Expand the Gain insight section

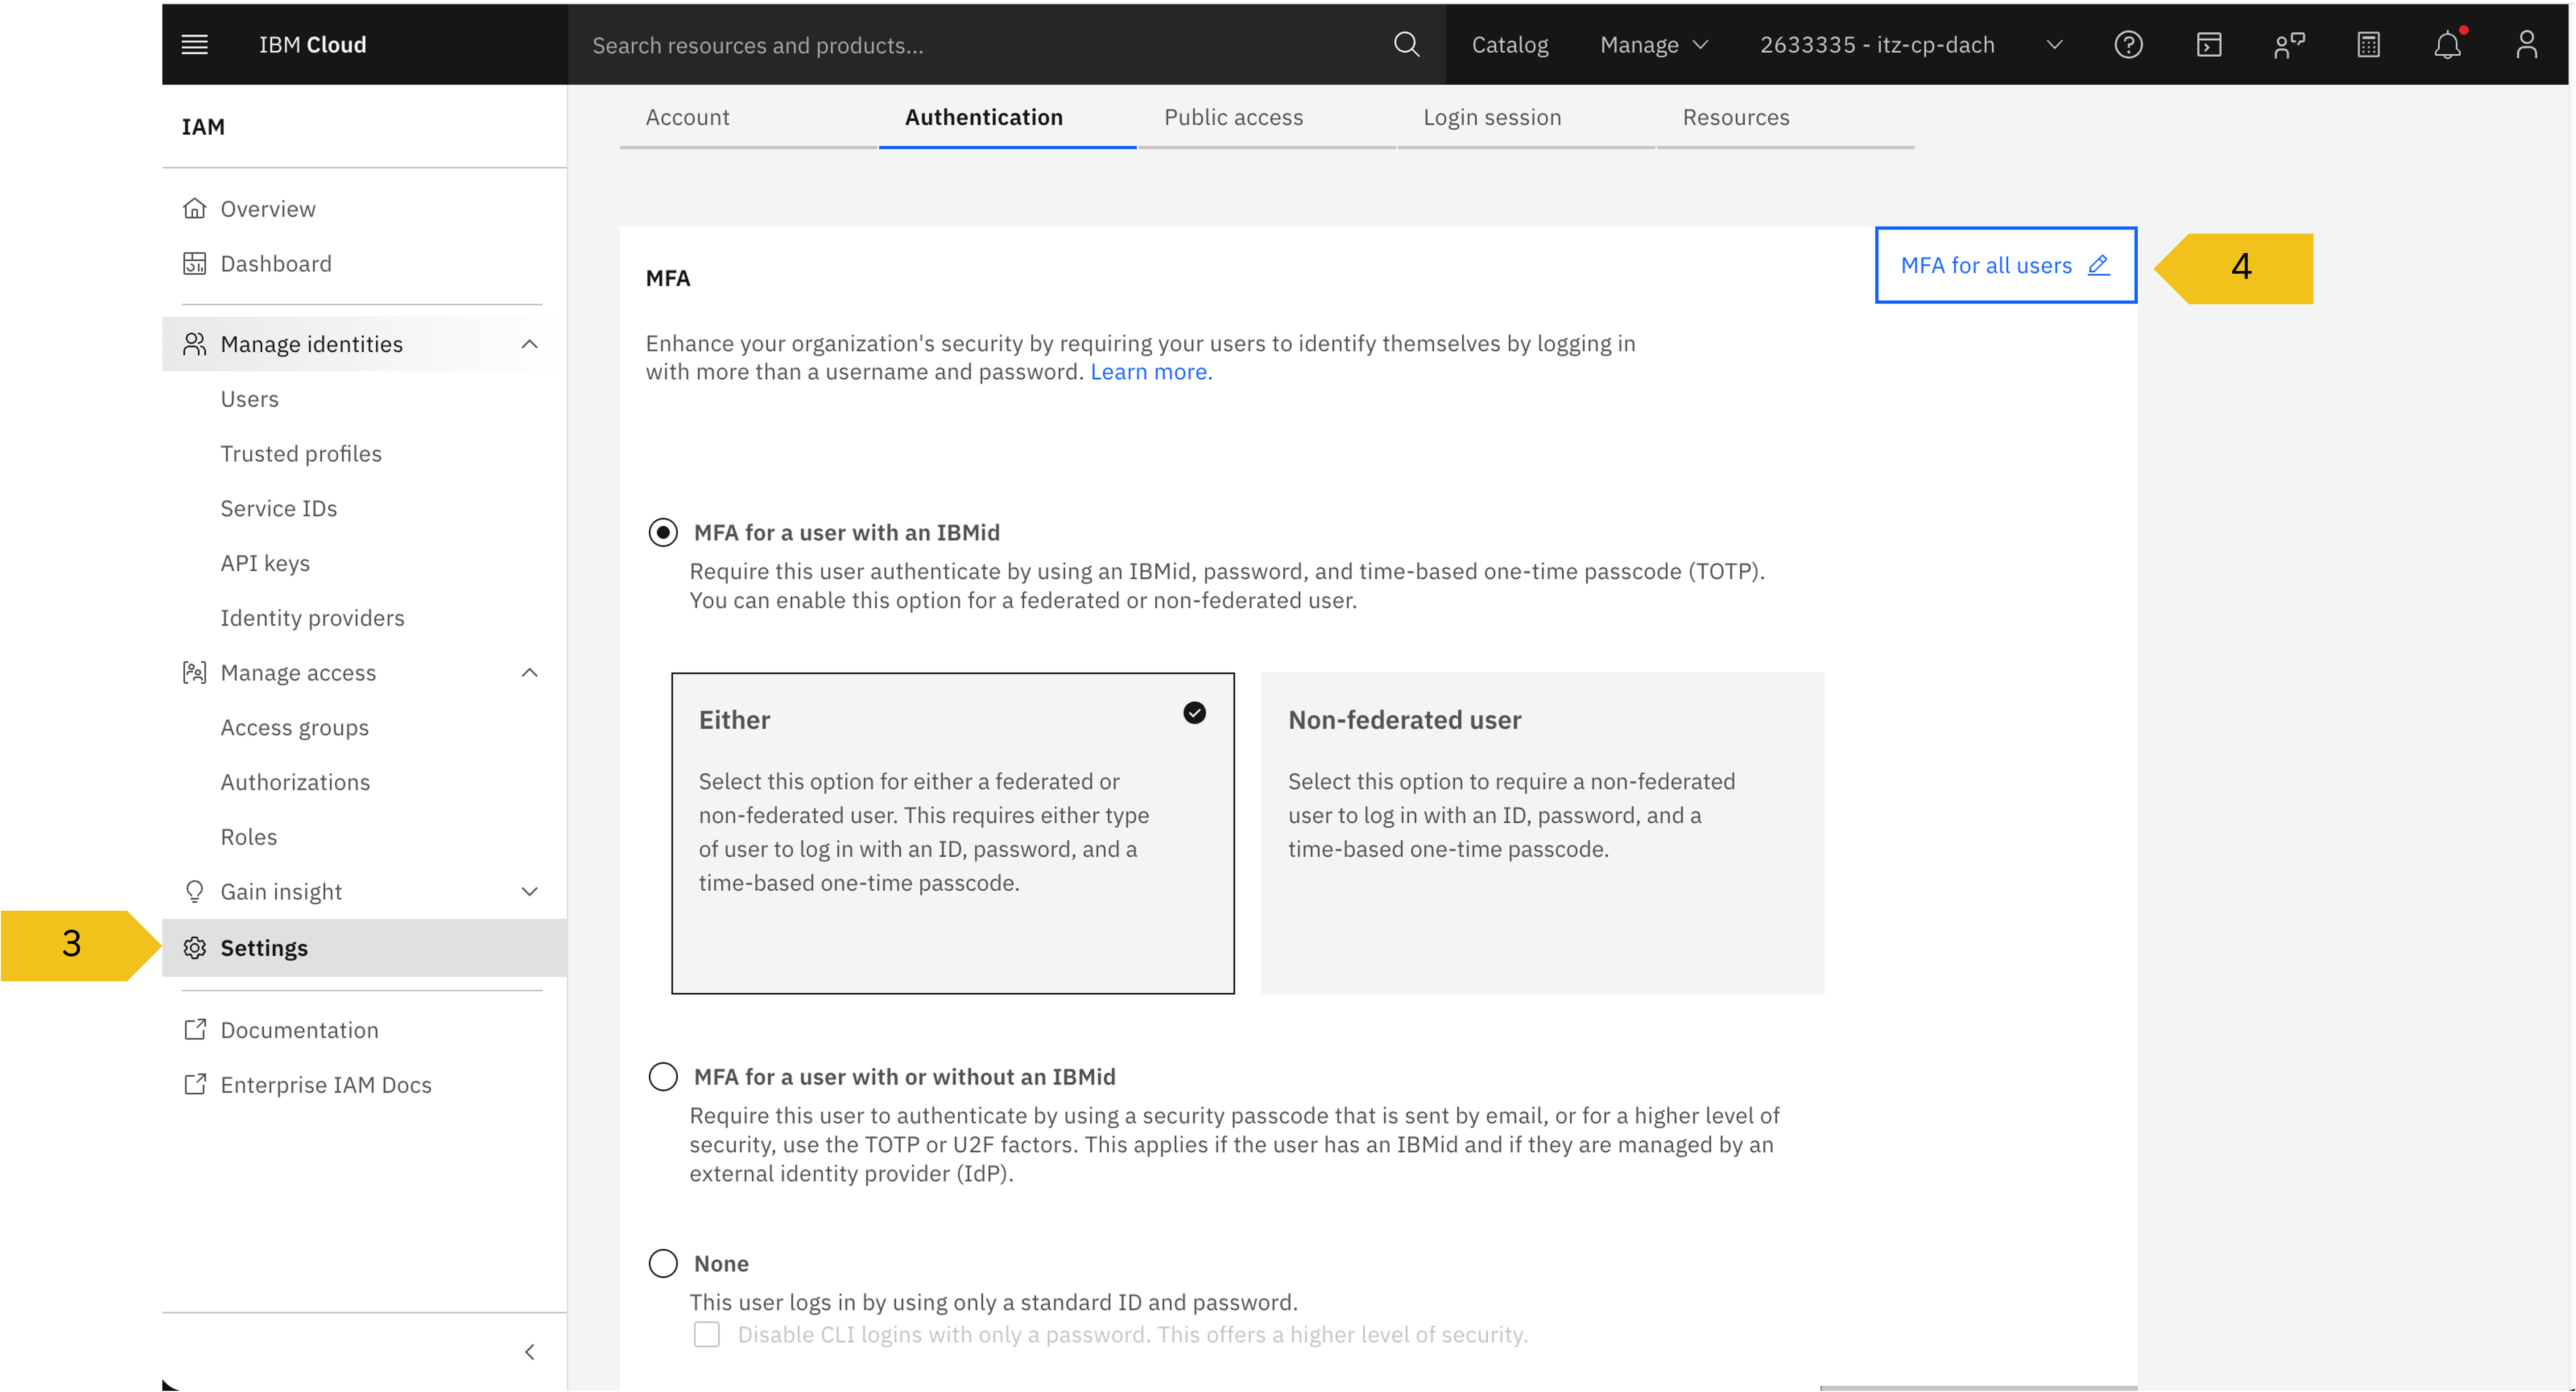click(x=529, y=891)
